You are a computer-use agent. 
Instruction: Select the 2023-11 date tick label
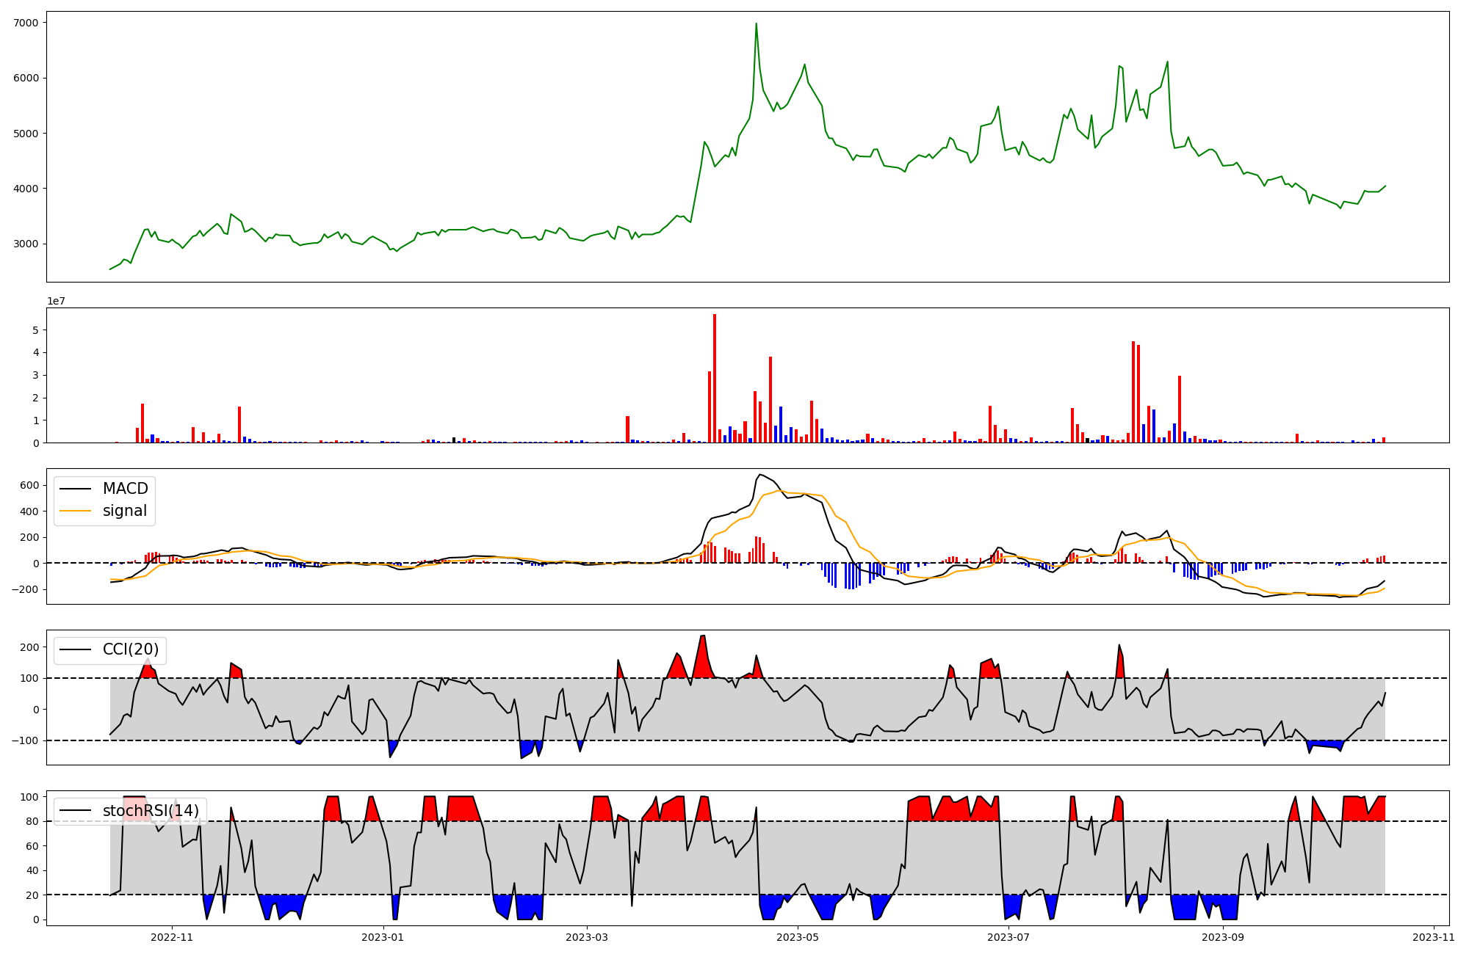pos(1434,936)
